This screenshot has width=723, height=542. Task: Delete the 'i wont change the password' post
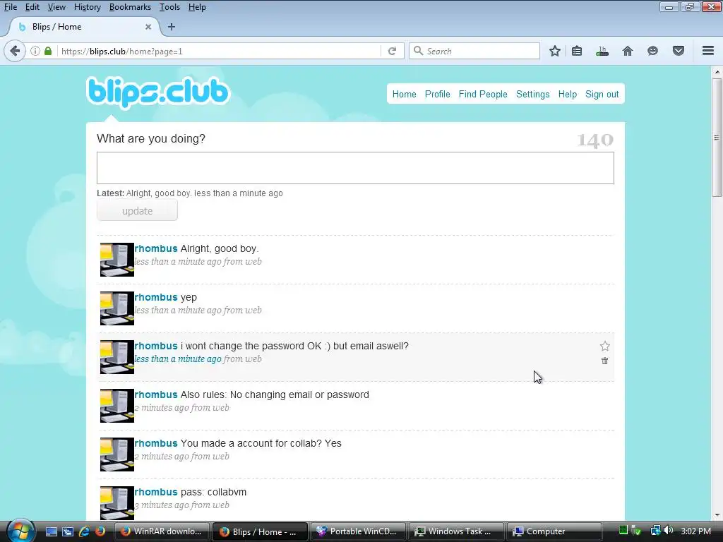(604, 361)
